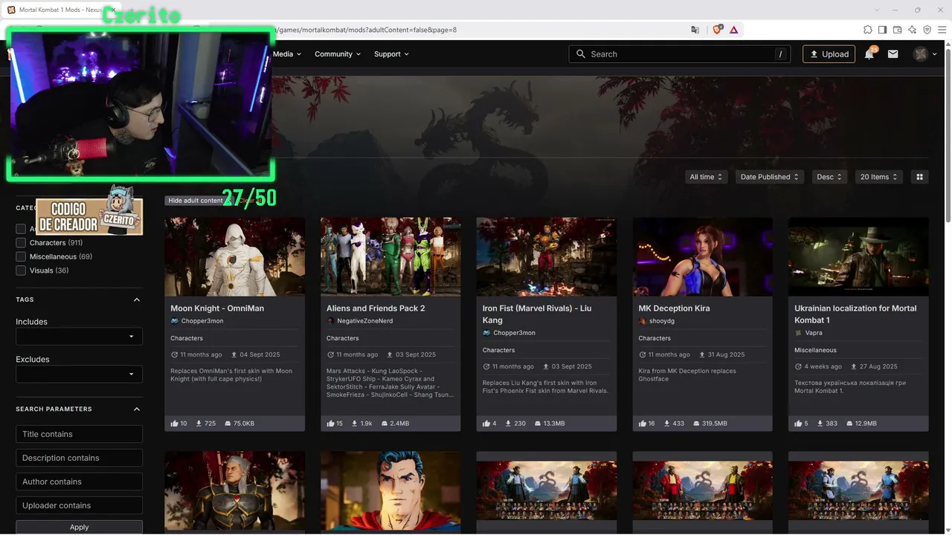Viewport: 952px width, 535px height.
Task: Open the Includes tags dropdown
Action: pos(79,337)
